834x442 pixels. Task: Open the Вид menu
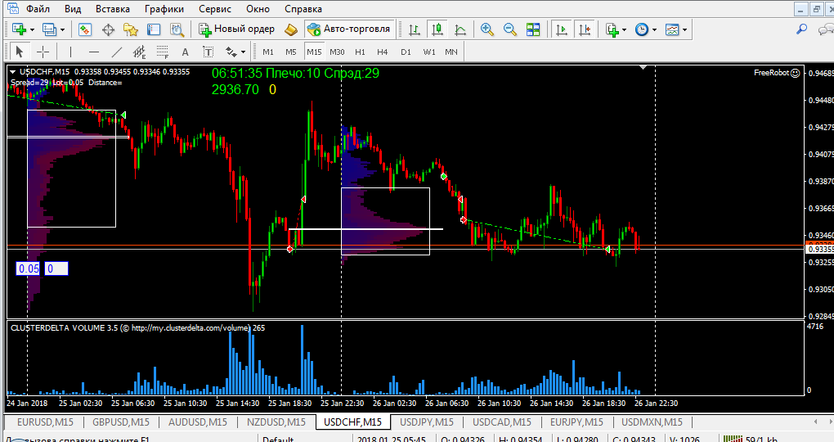point(73,9)
